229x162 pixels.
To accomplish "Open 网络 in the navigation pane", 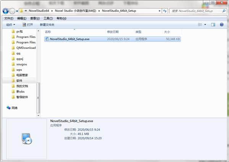I will 15,108.
